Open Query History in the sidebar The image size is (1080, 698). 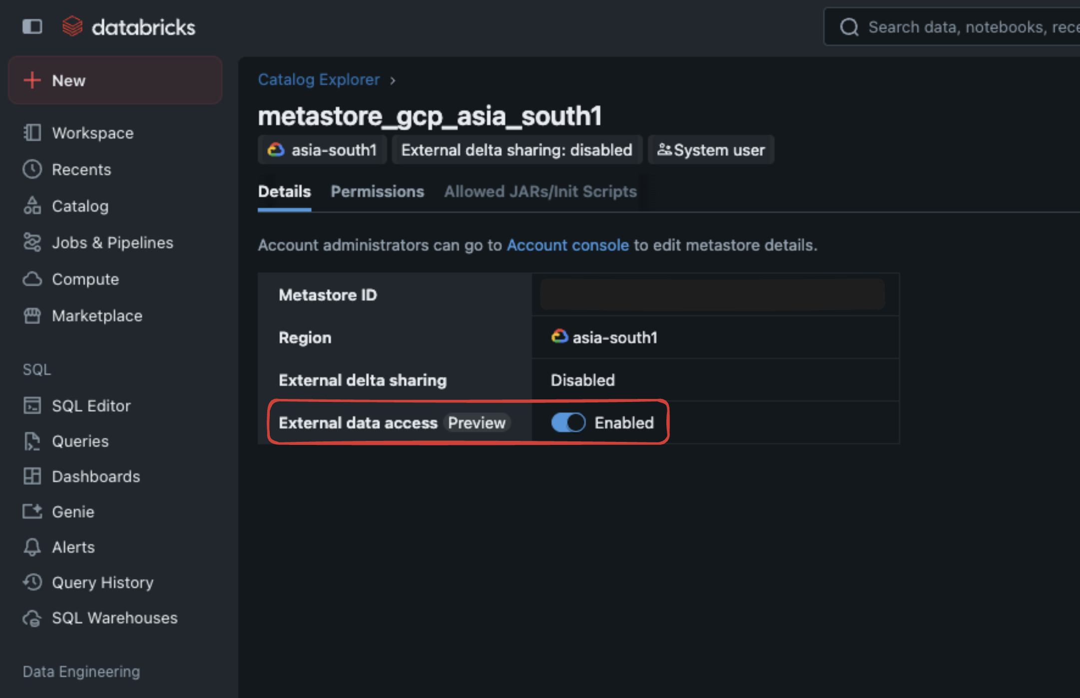102,582
